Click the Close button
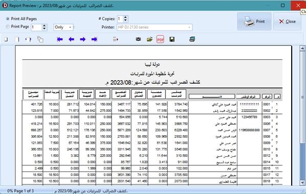This screenshot has height=194, width=306. (287, 21)
